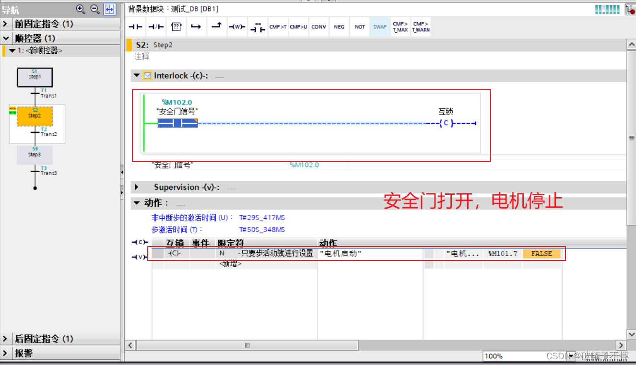Screen dimensions: 636x365
Task: Expand the 前固定指令 (1) section
Action: pyautogui.click(x=5, y=24)
